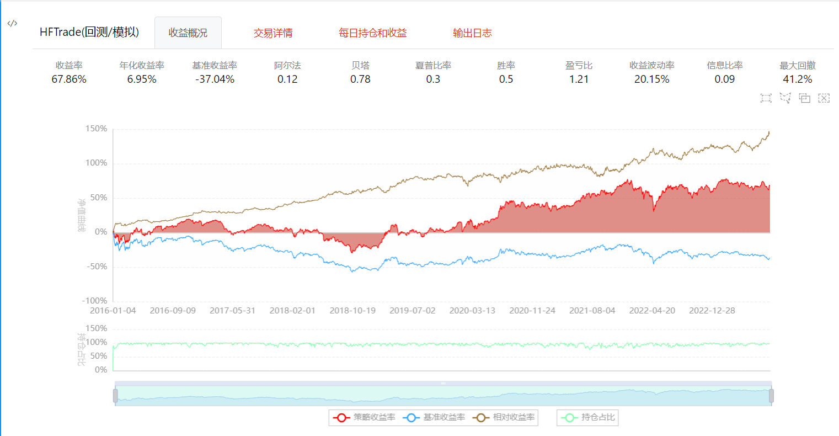Click the -37.04% 基准收益率 value
This screenshot has width=839, height=436.
215,79
